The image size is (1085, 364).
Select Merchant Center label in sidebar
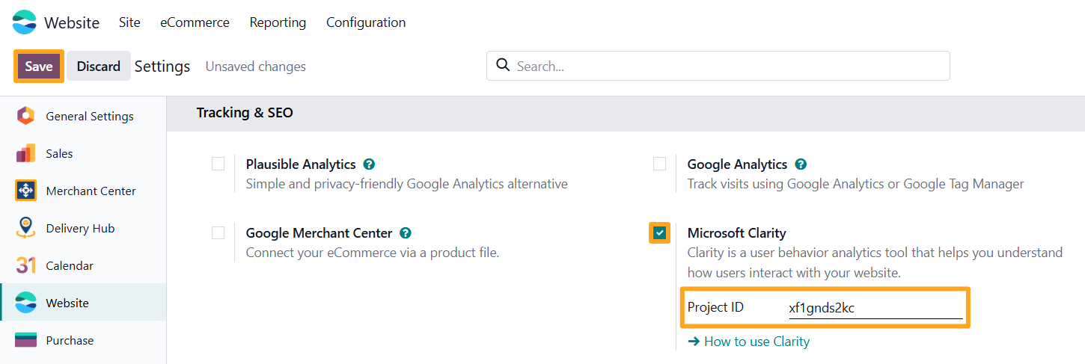coord(91,191)
